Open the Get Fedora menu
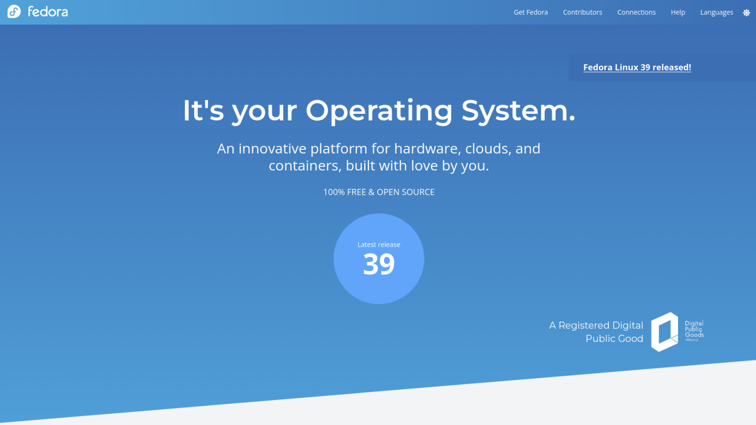The height and width of the screenshot is (425, 756). (x=530, y=12)
